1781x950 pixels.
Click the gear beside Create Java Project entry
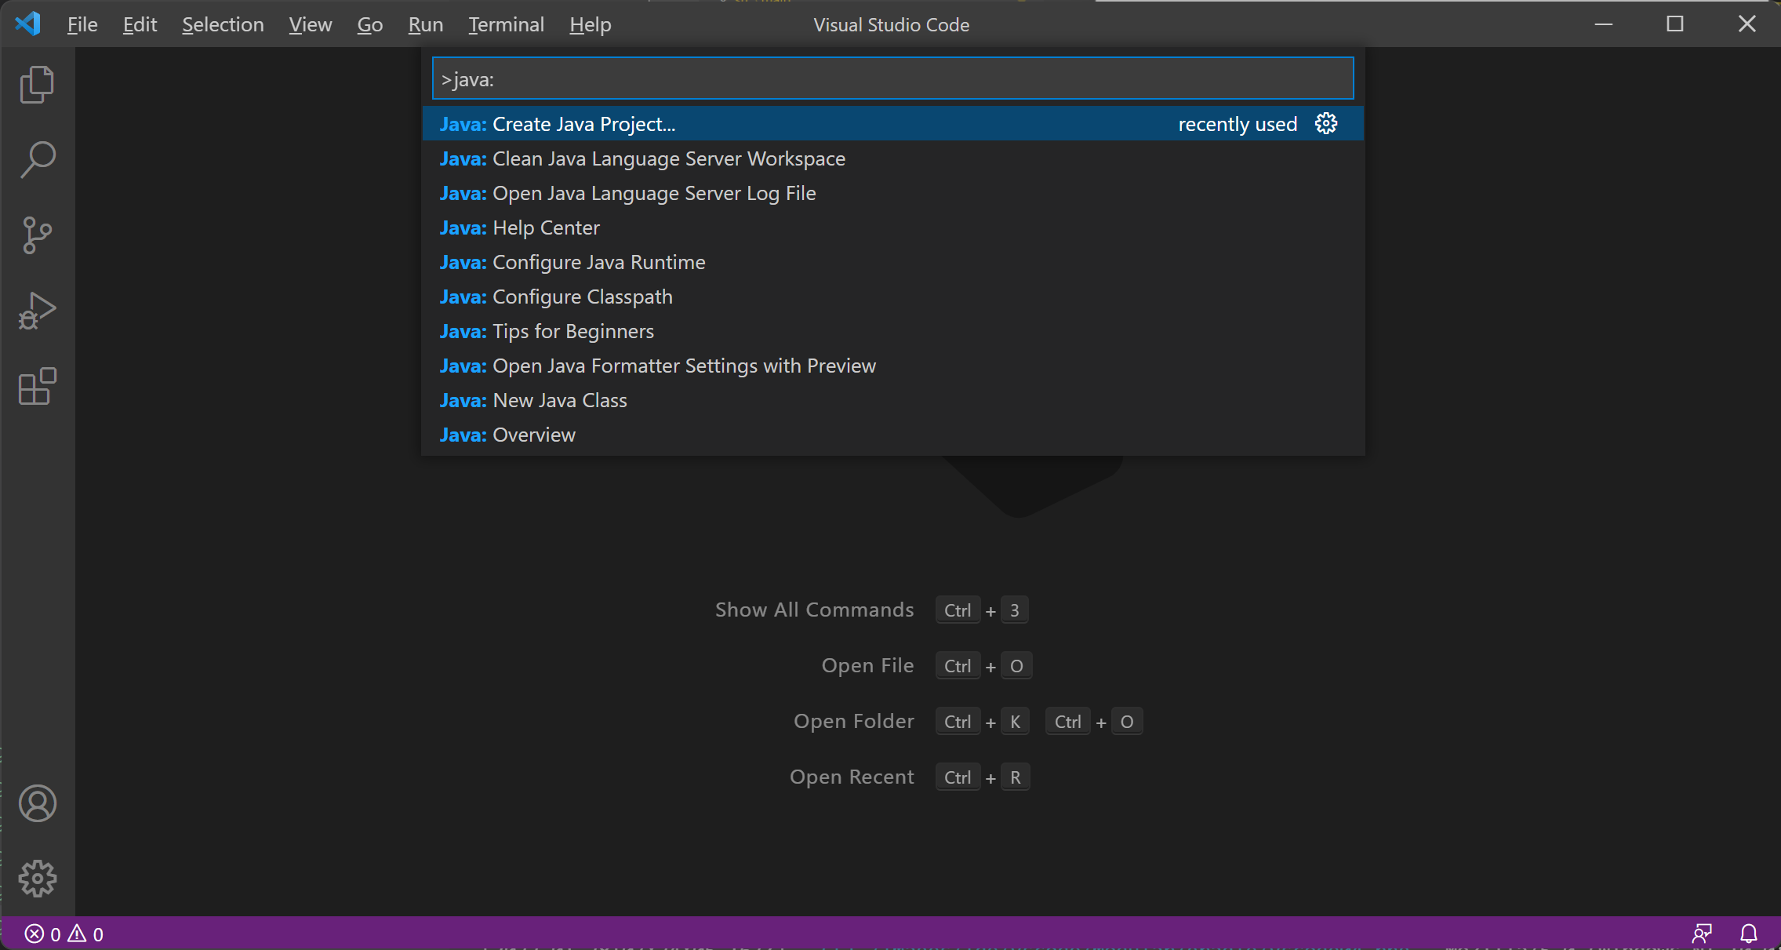coord(1325,123)
